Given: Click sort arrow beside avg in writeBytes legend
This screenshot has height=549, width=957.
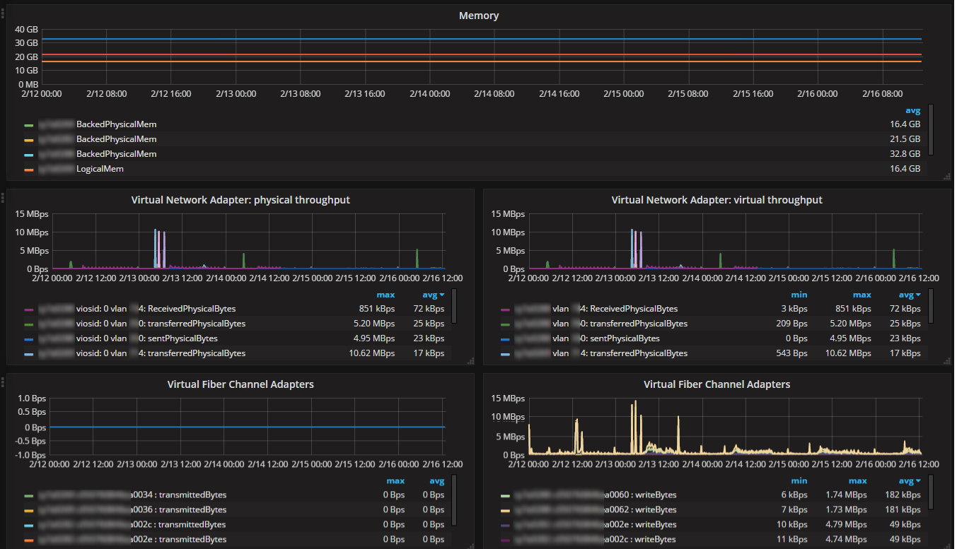Looking at the screenshot, I should point(918,480).
